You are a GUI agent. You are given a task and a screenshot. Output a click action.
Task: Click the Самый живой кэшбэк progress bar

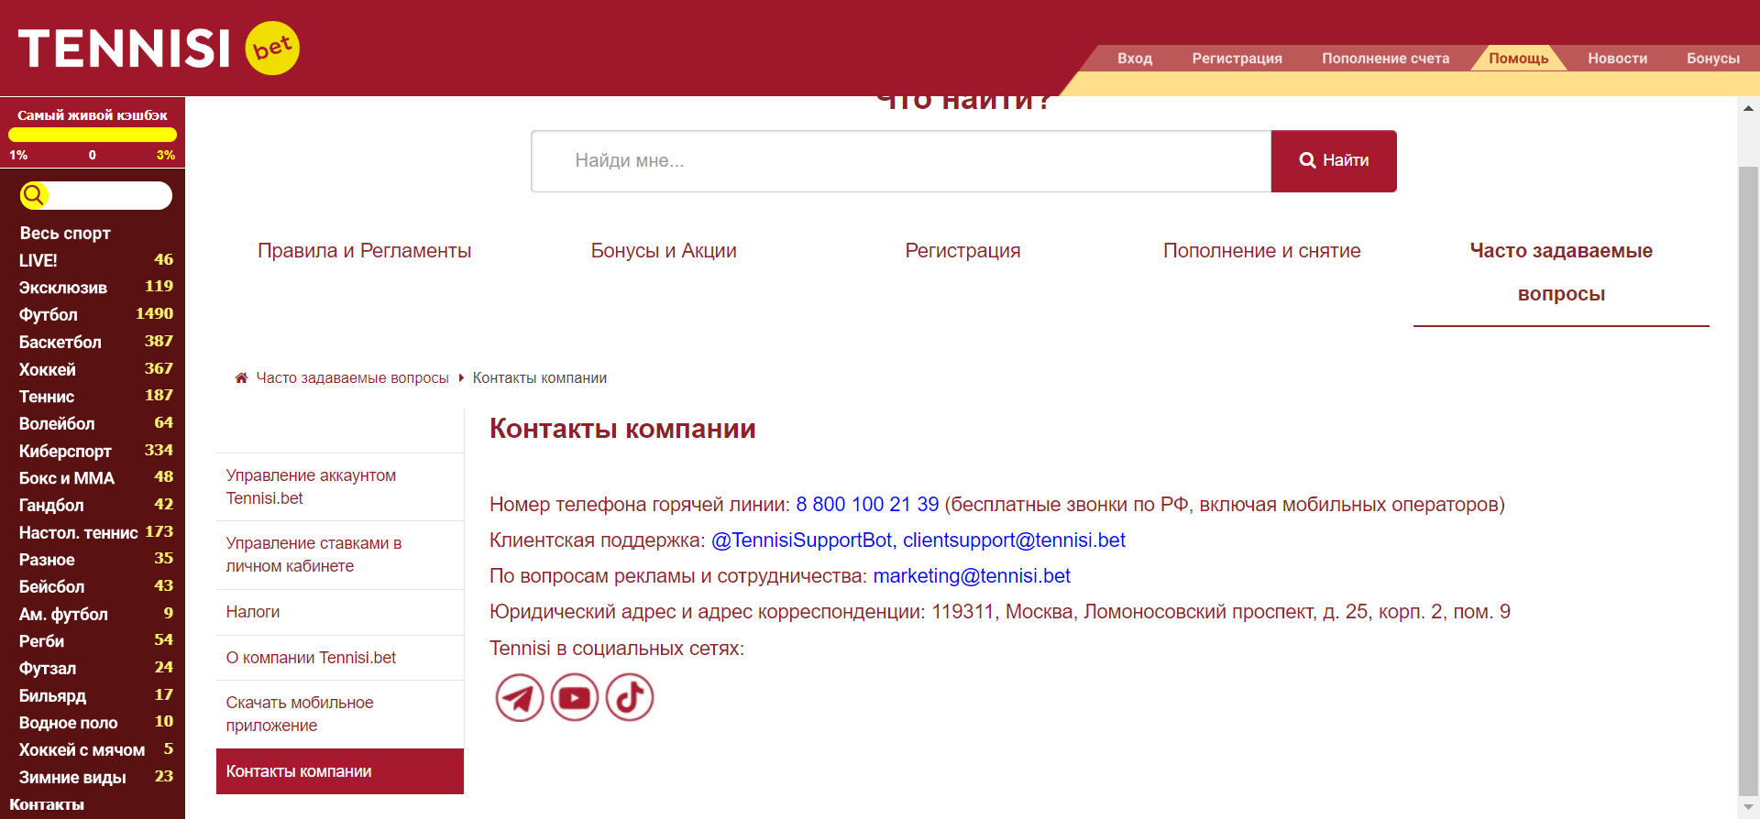coord(93,135)
